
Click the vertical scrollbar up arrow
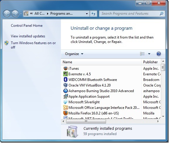click(163, 61)
